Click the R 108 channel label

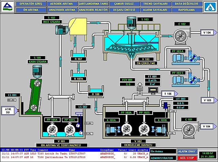96,94
